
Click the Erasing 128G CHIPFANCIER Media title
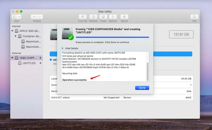(108, 31)
